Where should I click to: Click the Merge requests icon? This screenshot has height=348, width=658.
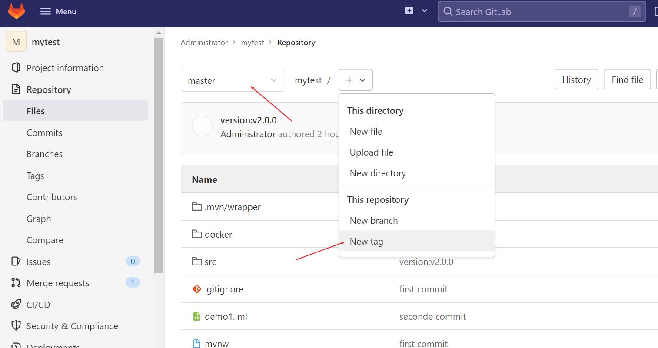click(x=16, y=283)
